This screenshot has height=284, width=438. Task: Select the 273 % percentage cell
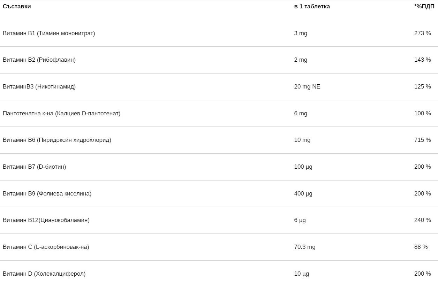[422, 33]
